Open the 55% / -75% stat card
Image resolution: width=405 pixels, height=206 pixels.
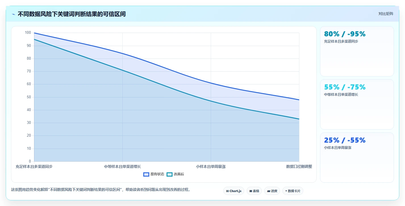357,105
